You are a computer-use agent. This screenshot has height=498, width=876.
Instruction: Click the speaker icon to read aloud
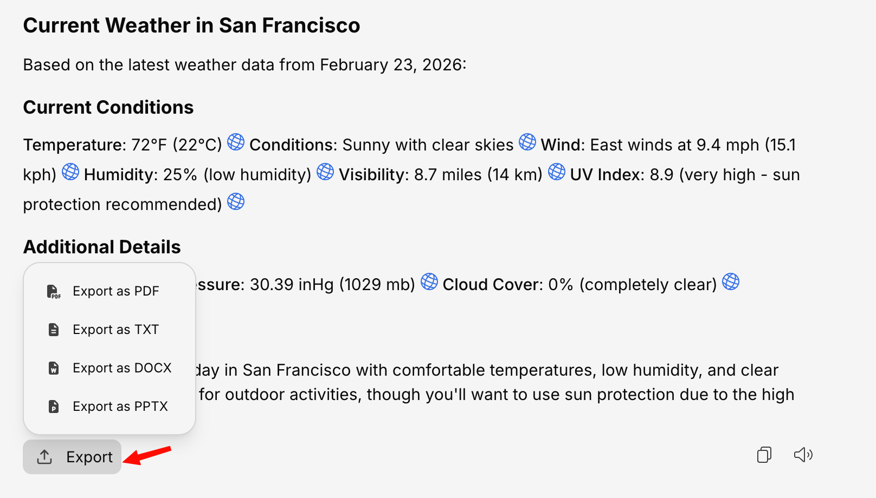pyautogui.click(x=803, y=455)
